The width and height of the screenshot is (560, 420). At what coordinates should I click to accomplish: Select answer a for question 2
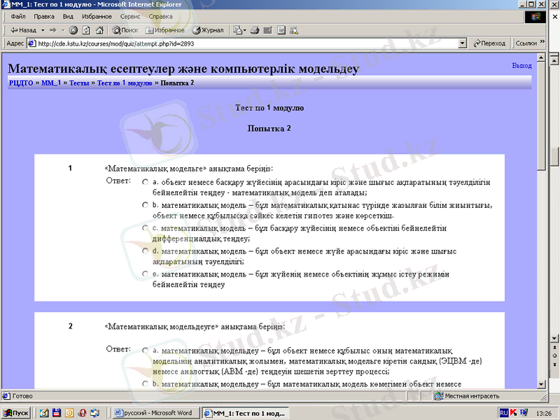click(145, 351)
